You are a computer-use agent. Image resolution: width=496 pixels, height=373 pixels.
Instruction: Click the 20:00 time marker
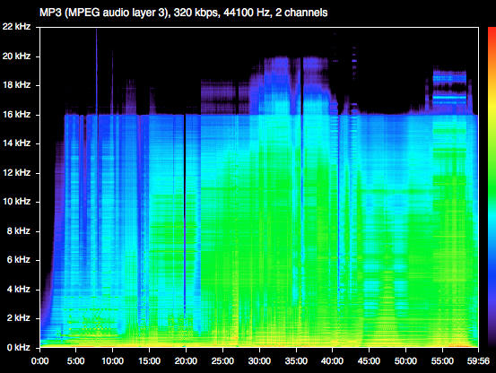pyautogui.click(x=186, y=361)
